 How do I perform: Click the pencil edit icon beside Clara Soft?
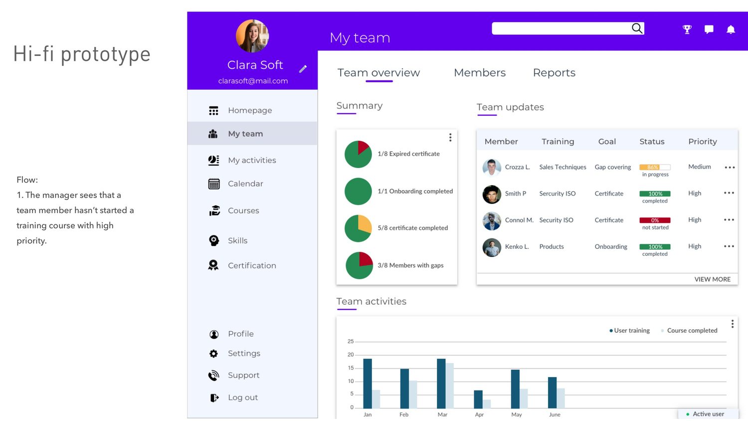pyautogui.click(x=303, y=69)
